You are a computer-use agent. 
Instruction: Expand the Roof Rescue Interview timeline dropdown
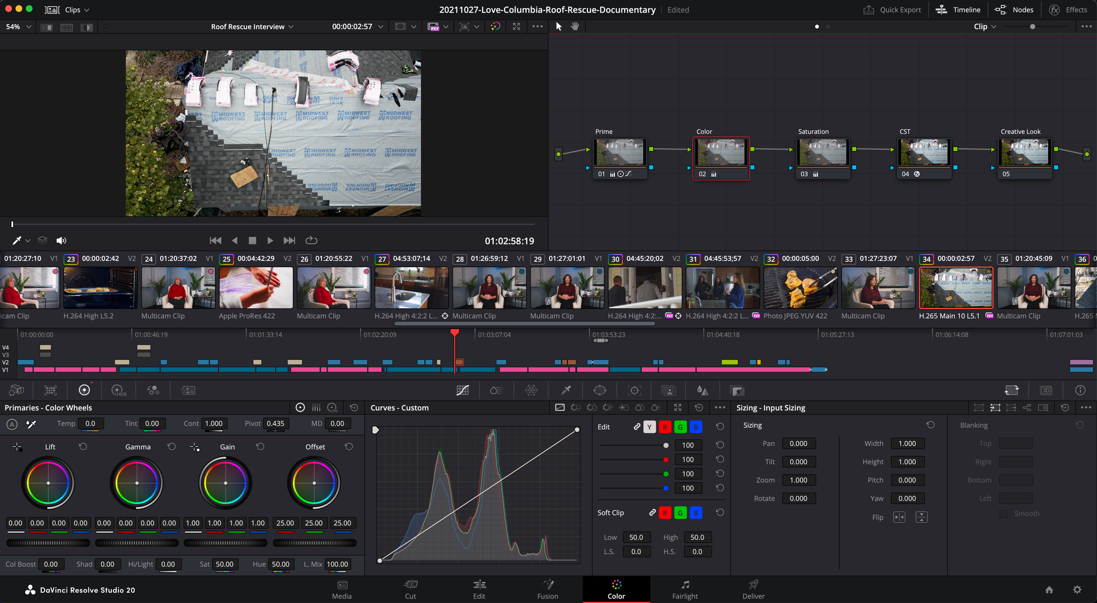pos(252,26)
